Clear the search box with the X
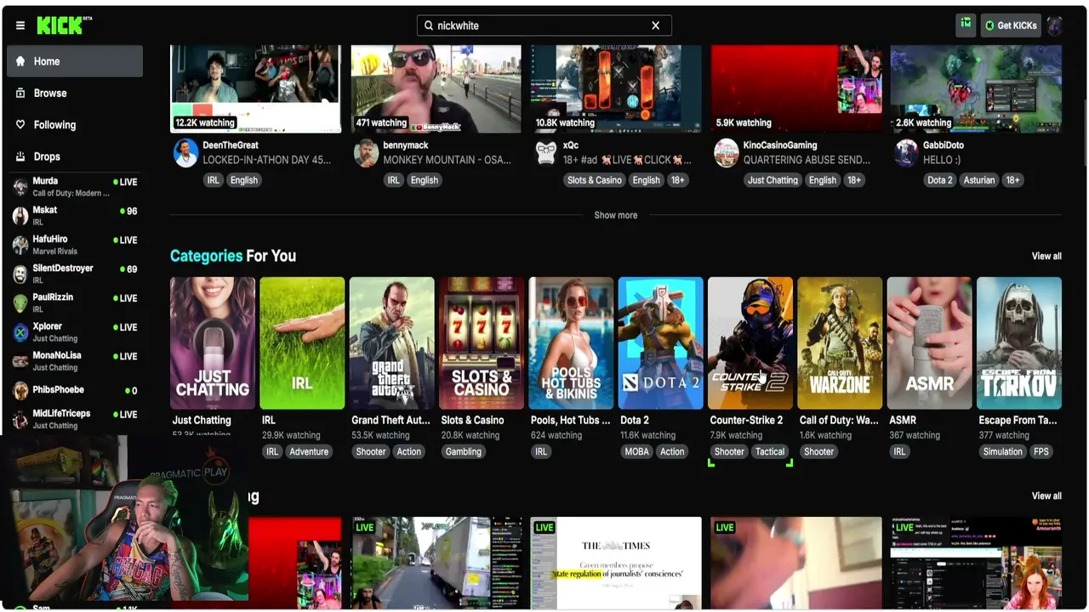 [x=655, y=25]
